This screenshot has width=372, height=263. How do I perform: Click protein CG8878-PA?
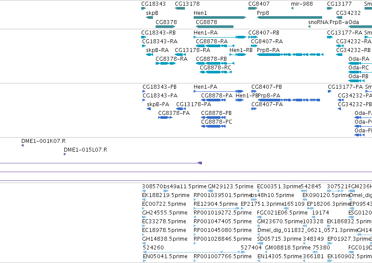[x=213, y=100]
